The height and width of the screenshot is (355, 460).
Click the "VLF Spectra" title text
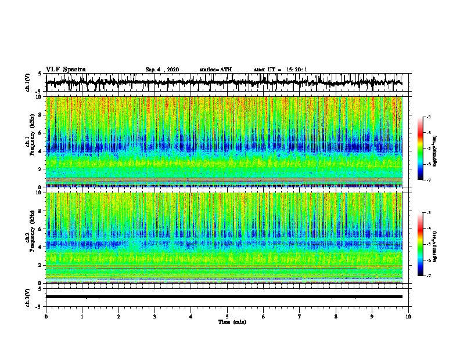[66, 70]
